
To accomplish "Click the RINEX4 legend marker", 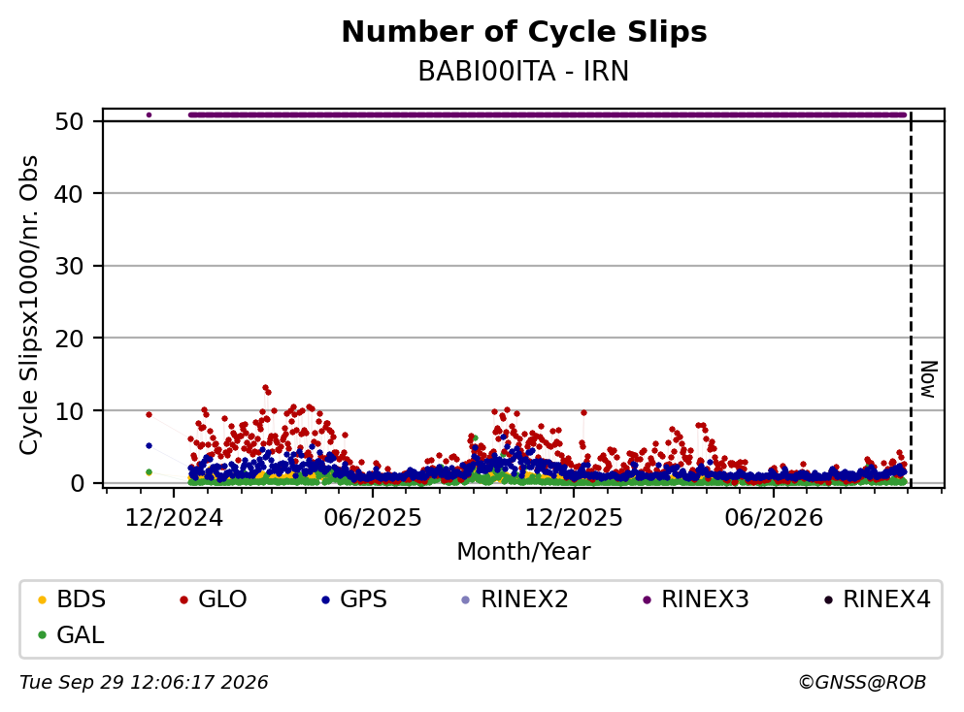I will click(828, 599).
